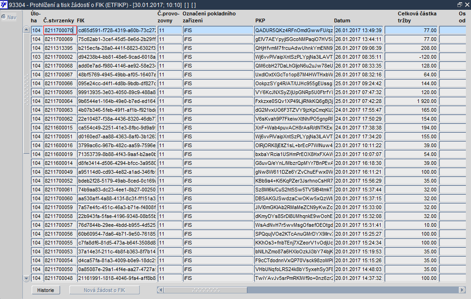Click amount 1 920.00

pyautogui.click(x=411, y=101)
